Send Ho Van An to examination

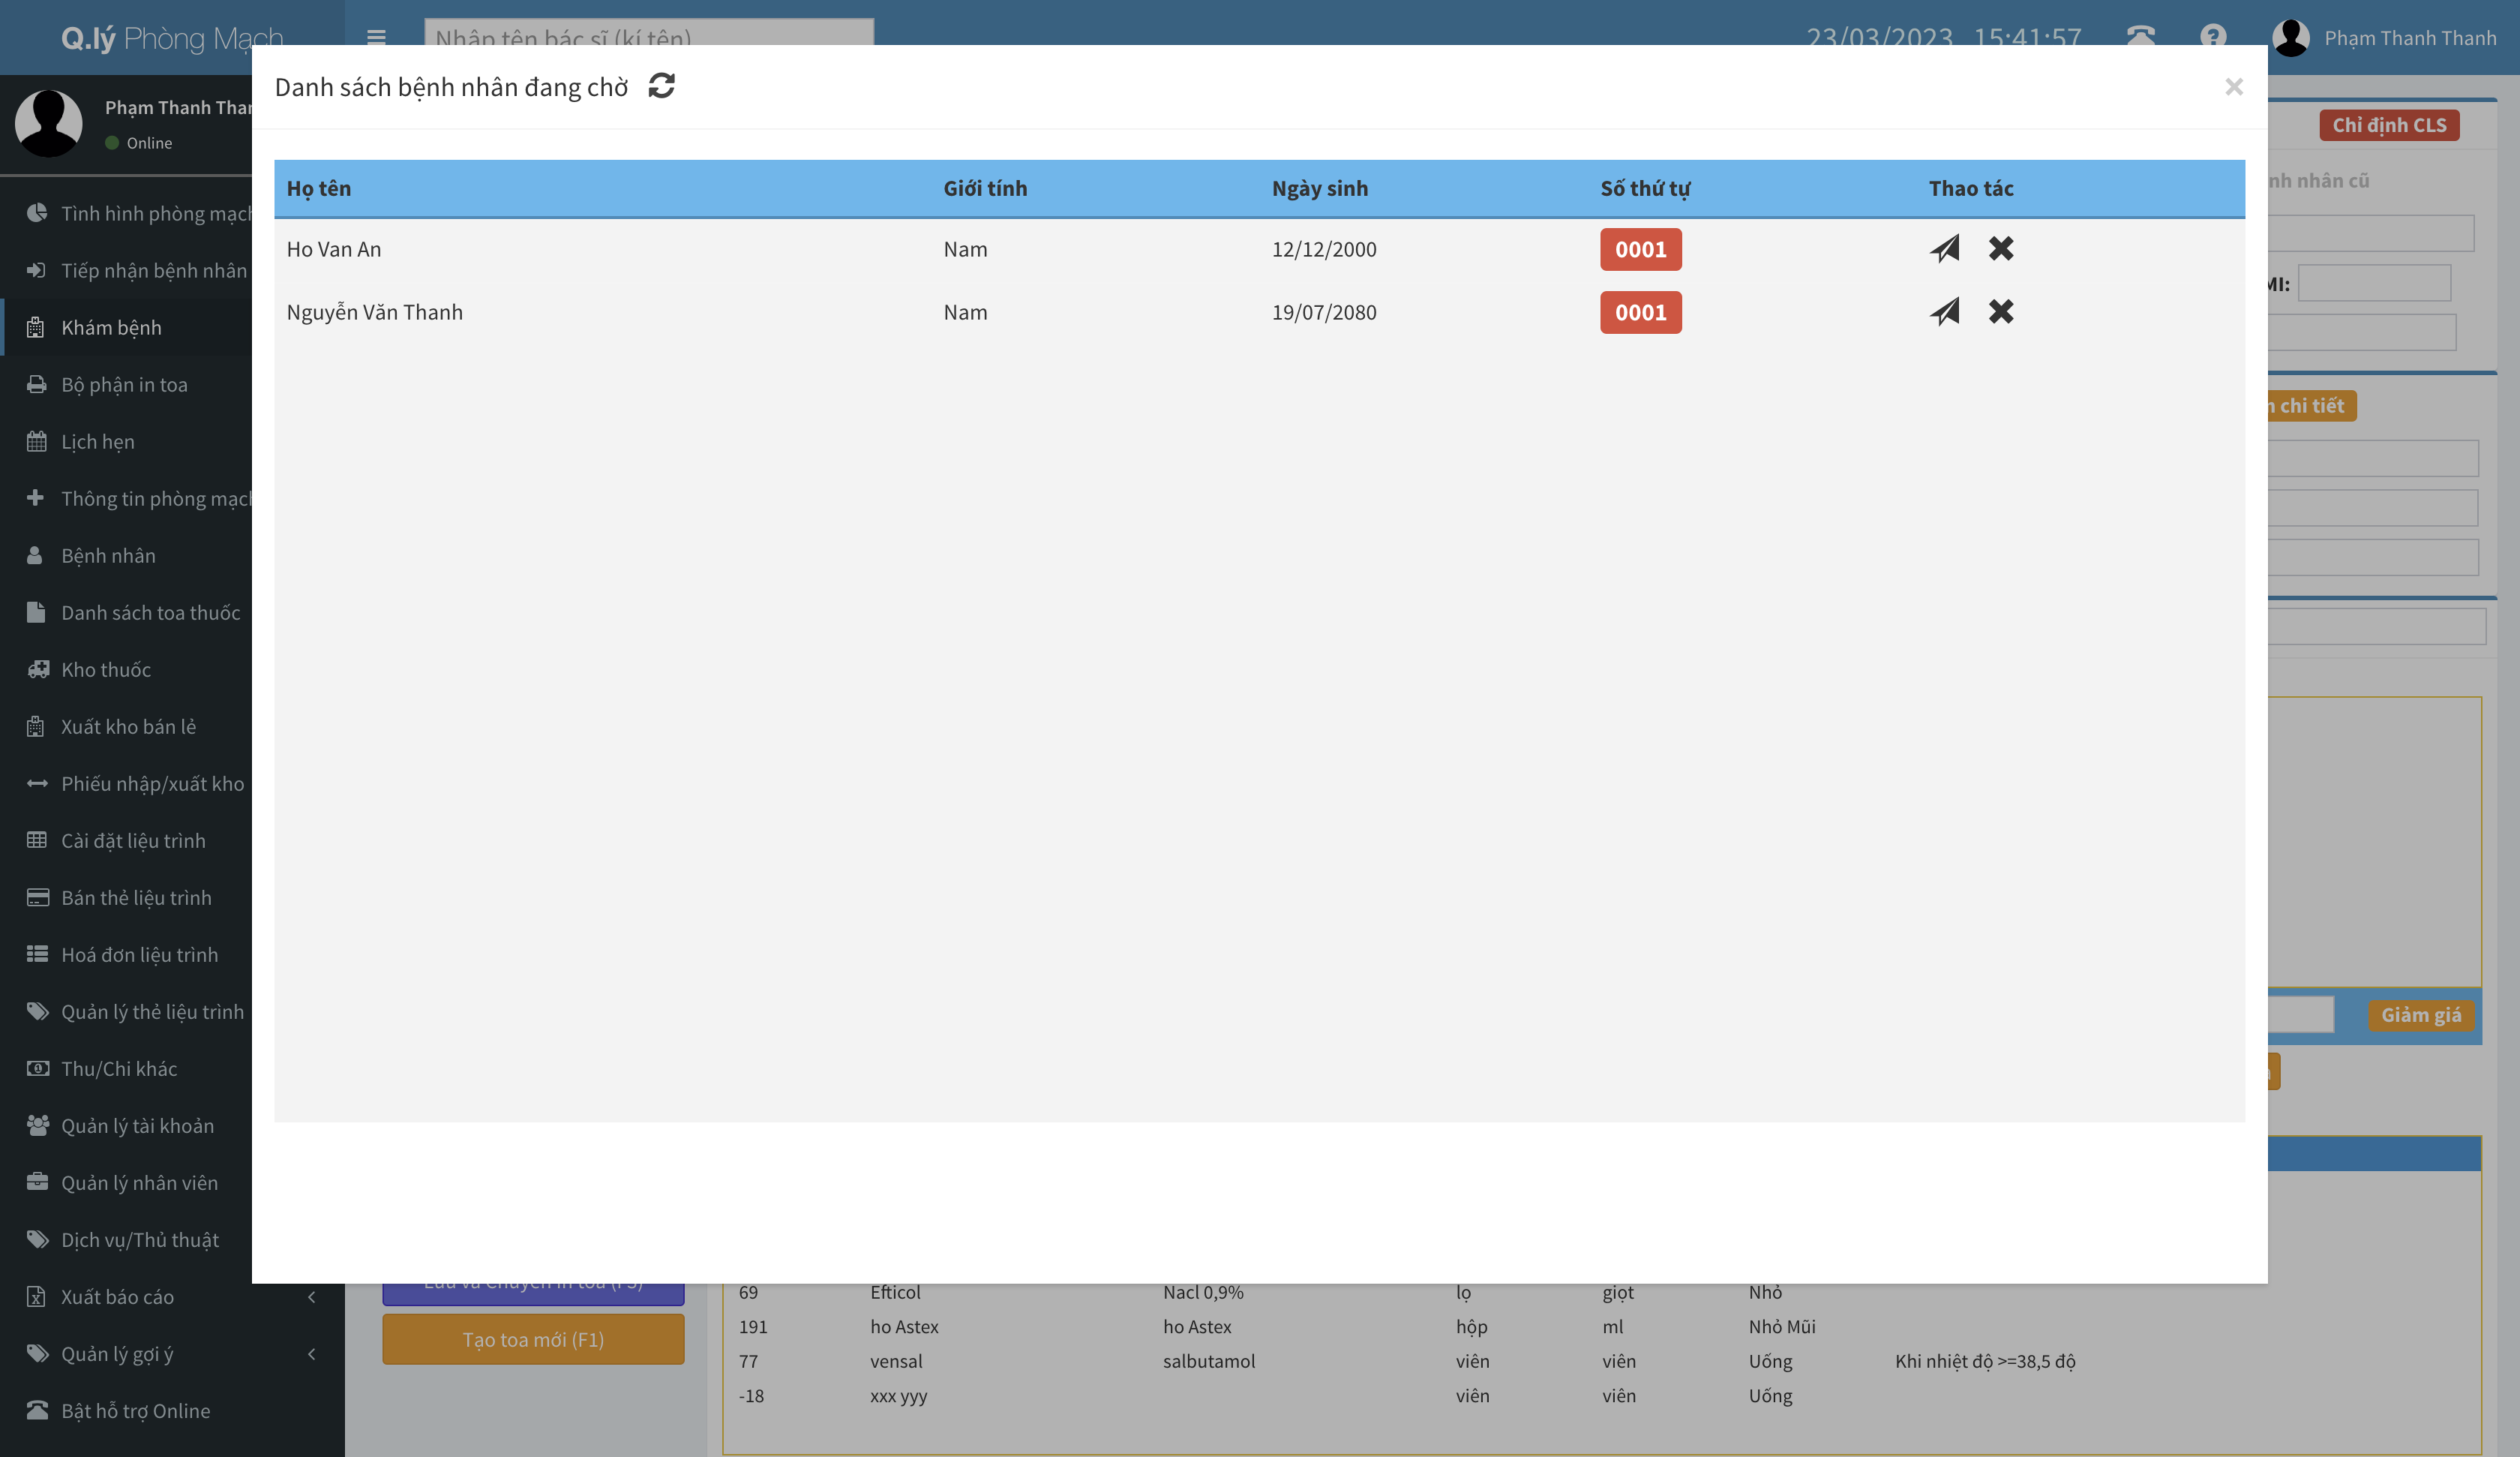pyautogui.click(x=1944, y=248)
